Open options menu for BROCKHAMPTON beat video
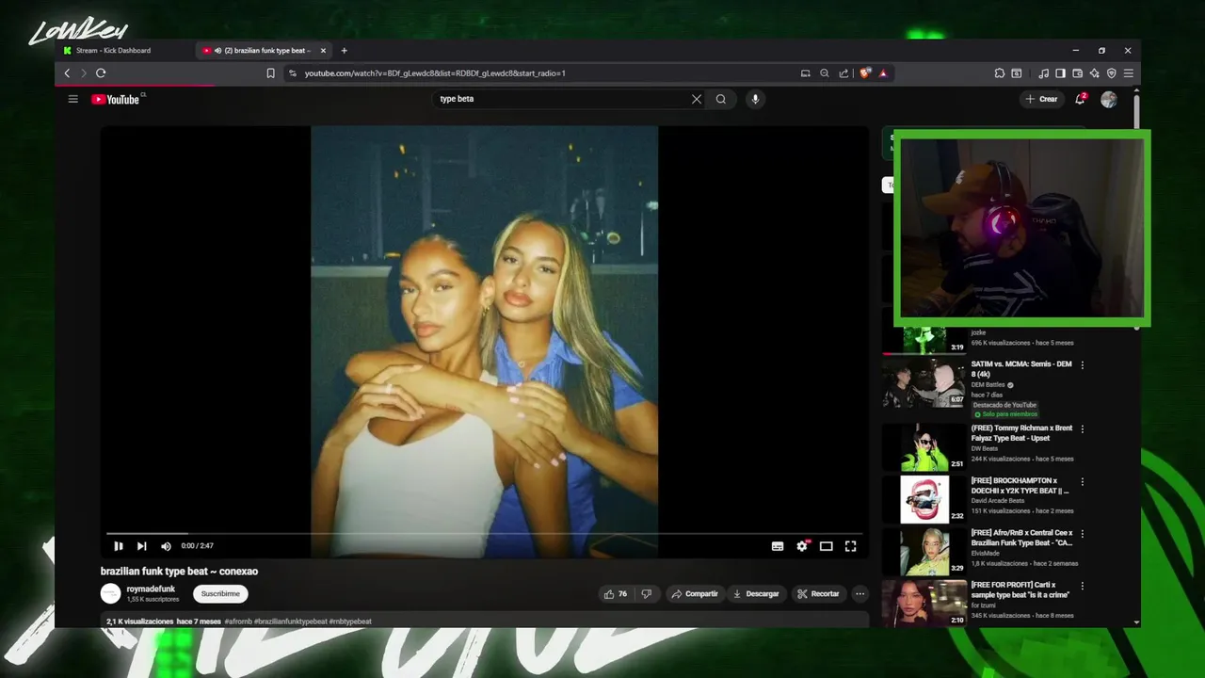 [x=1083, y=481]
